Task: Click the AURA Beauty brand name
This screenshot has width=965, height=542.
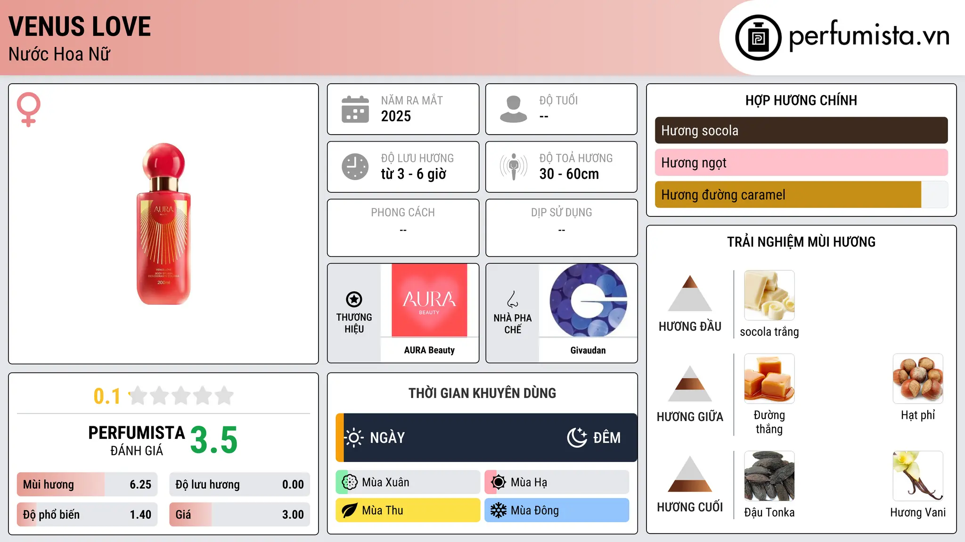Action: (x=429, y=350)
